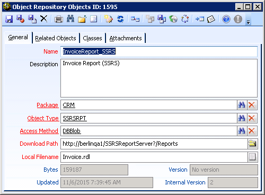Expand the toolbar options overflow arrow
265x195 pixels.
pyautogui.click(x=249, y=22)
